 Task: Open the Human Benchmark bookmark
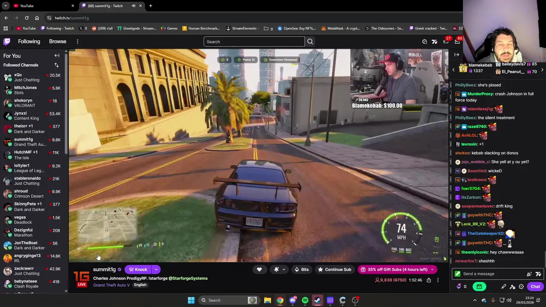click(x=200, y=28)
